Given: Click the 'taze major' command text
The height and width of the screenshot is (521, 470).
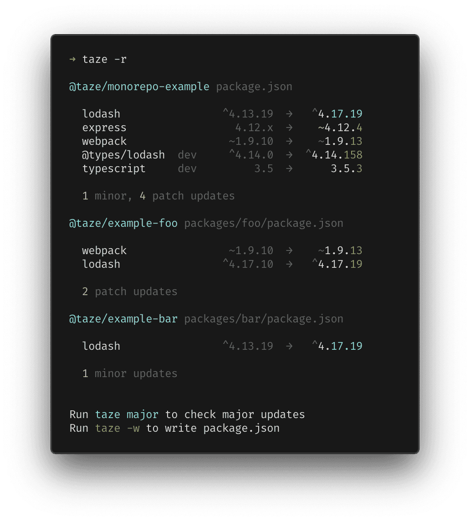Looking at the screenshot, I should (127, 415).
